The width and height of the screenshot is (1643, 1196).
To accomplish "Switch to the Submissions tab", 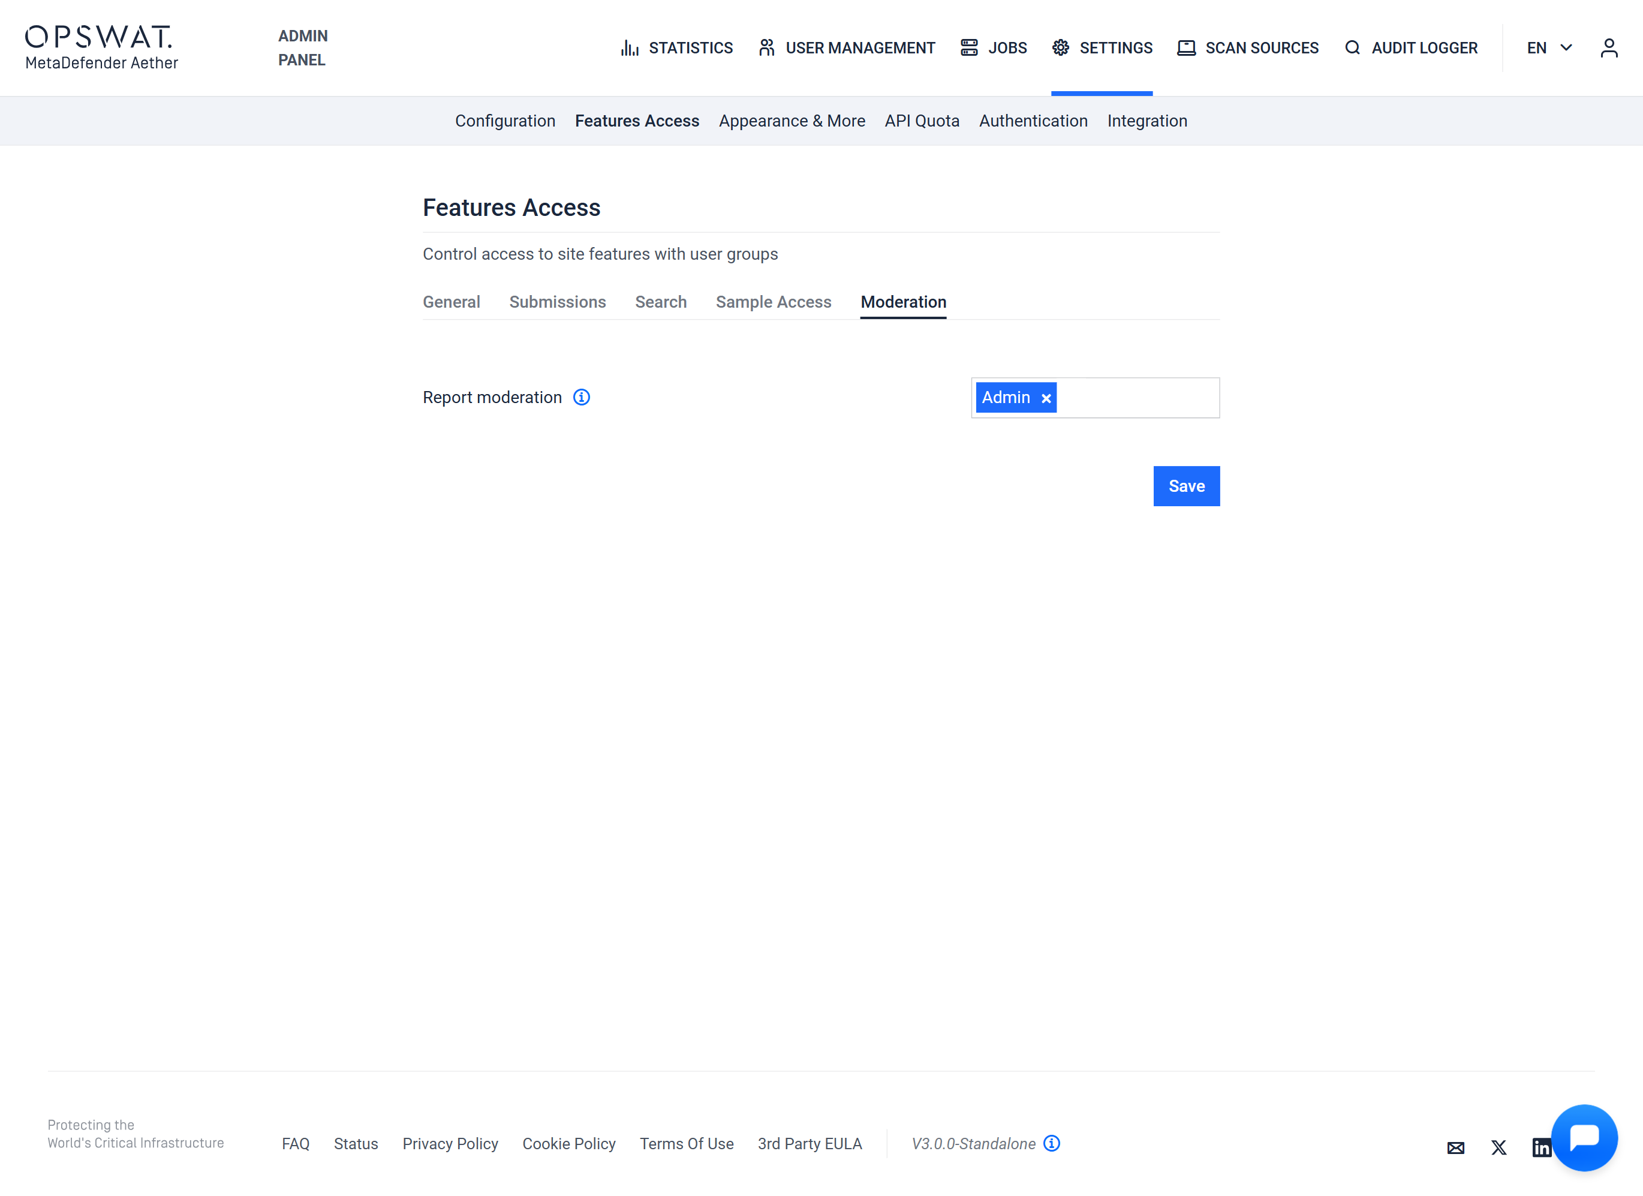I will click(557, 302).
